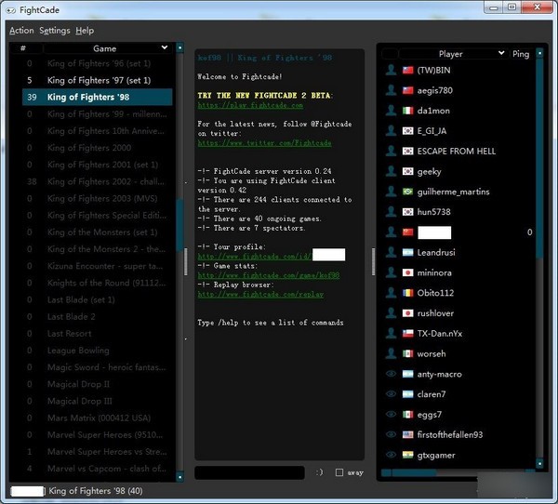This screenshot has width=558, height=504.
Task: Click the spectator eye icon beside eggs7
Action: click(x=391, y=415)
